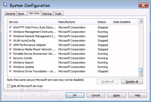
Task: Click the System Configuration title bar icon
Action: (x=5, y=5)
